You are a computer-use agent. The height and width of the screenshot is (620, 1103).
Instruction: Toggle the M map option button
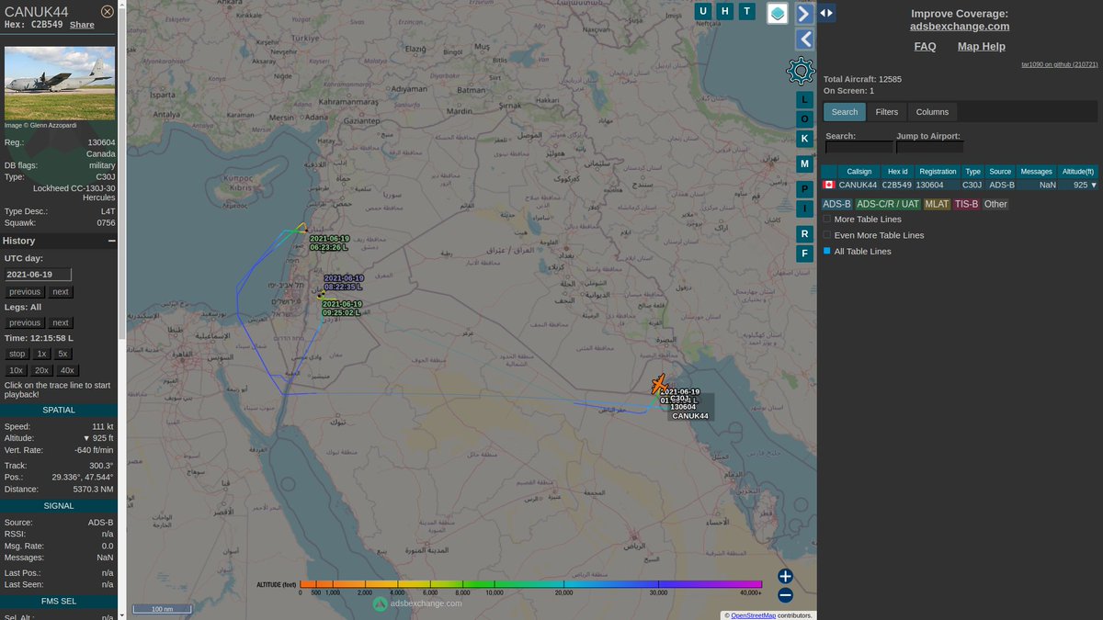click(x=804, y=164)
